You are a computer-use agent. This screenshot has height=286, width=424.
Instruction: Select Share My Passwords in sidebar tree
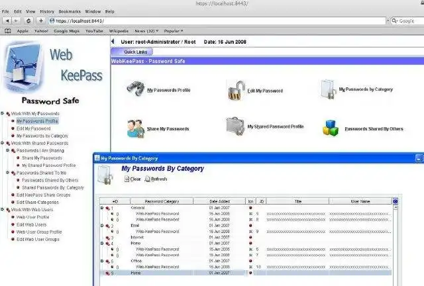pos(42,158)
